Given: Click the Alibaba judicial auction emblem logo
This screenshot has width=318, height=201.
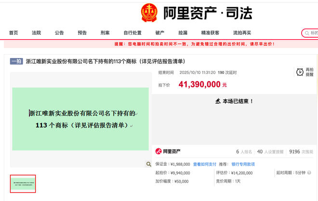Looking at the screenshot, I should click(x=149, y=13).
